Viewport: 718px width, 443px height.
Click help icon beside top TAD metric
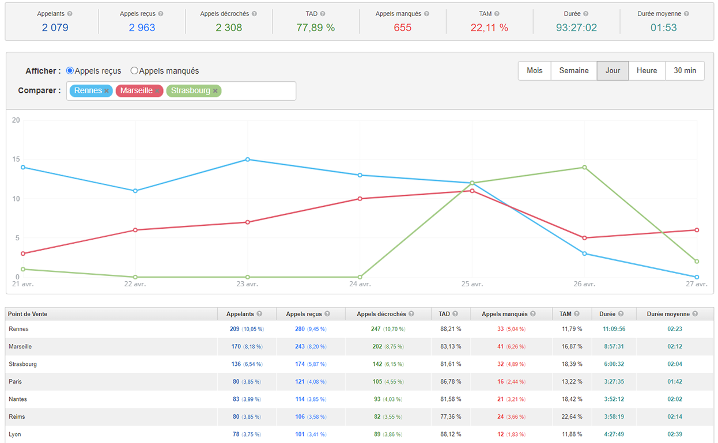click(x=323, y=14)
